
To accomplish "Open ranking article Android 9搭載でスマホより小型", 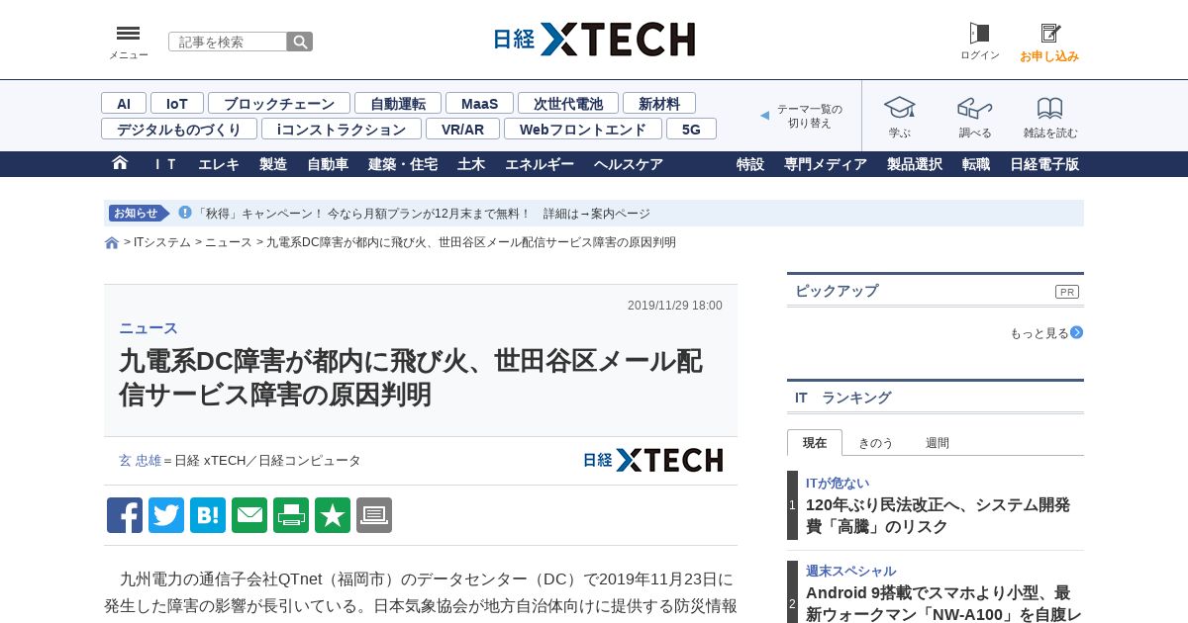I will (944, 603).
